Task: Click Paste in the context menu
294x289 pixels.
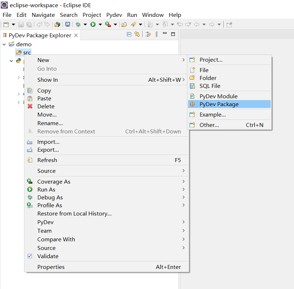Action: pyautogui.click(x=107, y=99)
